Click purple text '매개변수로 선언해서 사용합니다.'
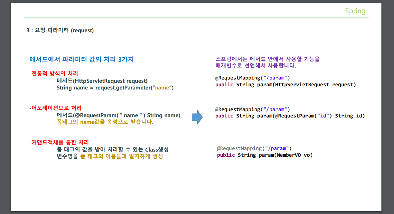394x214 pixels. [x=256, y=66]
